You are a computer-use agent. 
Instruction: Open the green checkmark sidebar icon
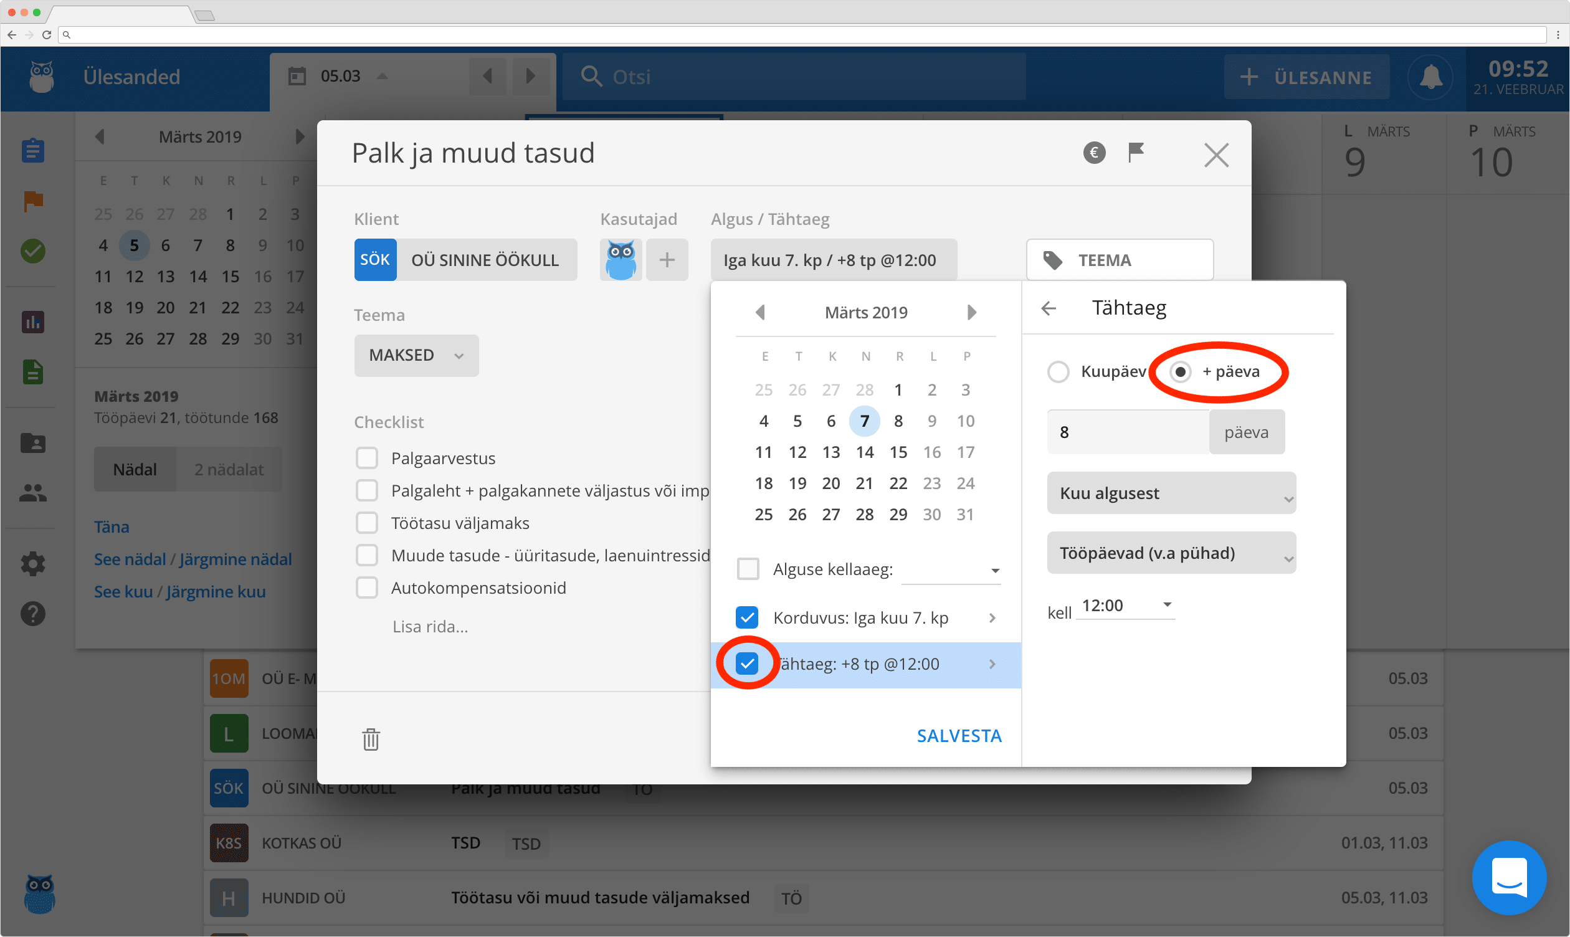coord(33,251)
